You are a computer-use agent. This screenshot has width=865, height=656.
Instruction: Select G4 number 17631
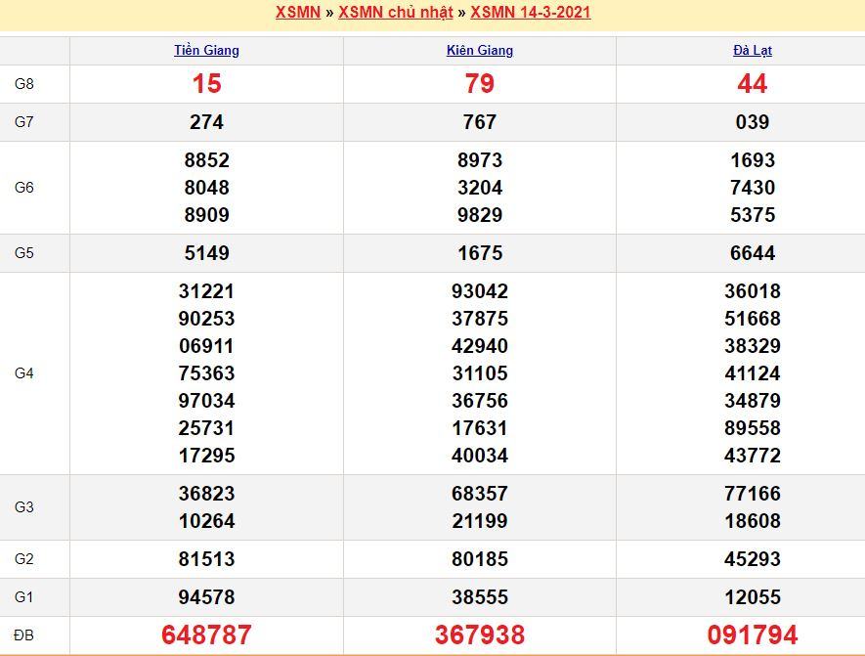click(480, 428)
